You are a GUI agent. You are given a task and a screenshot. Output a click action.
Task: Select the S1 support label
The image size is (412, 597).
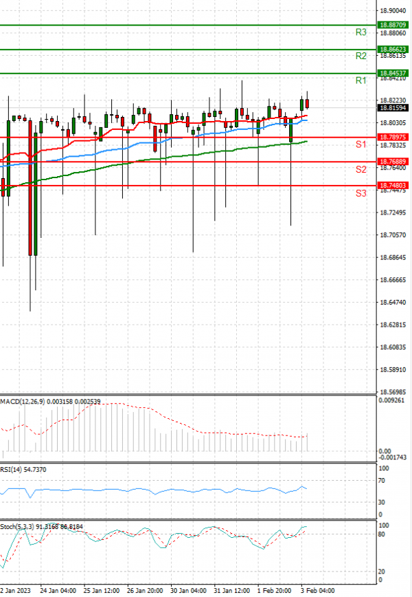pos(360,144)
